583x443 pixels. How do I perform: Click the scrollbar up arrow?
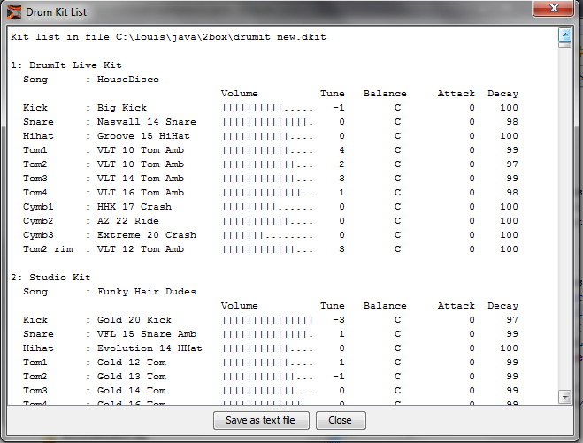(x=564, y=35)
